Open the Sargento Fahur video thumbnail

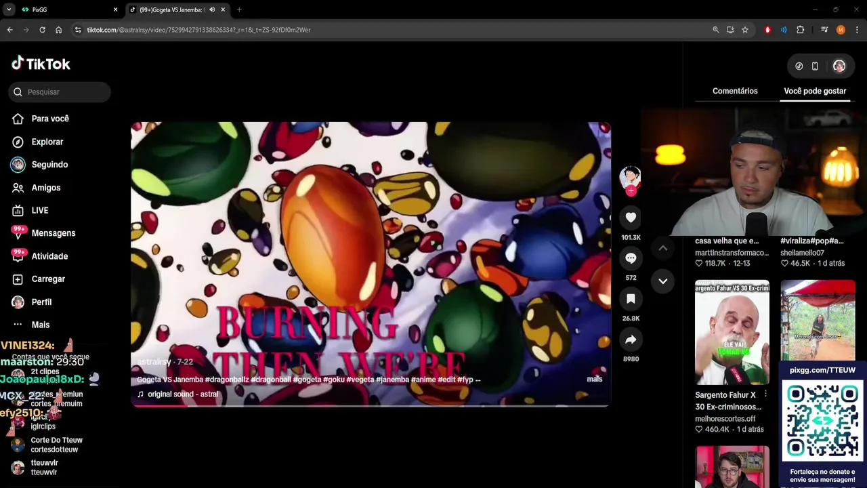click(x=732, y=332)
